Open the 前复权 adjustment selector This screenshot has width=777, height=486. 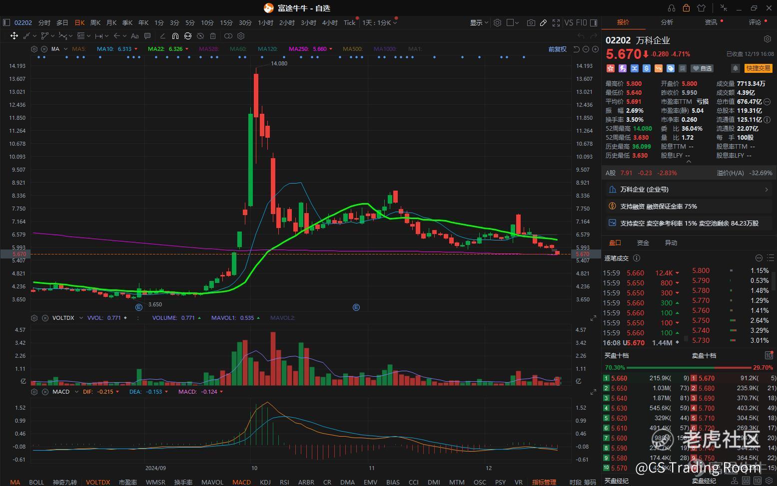pos(558,49)
